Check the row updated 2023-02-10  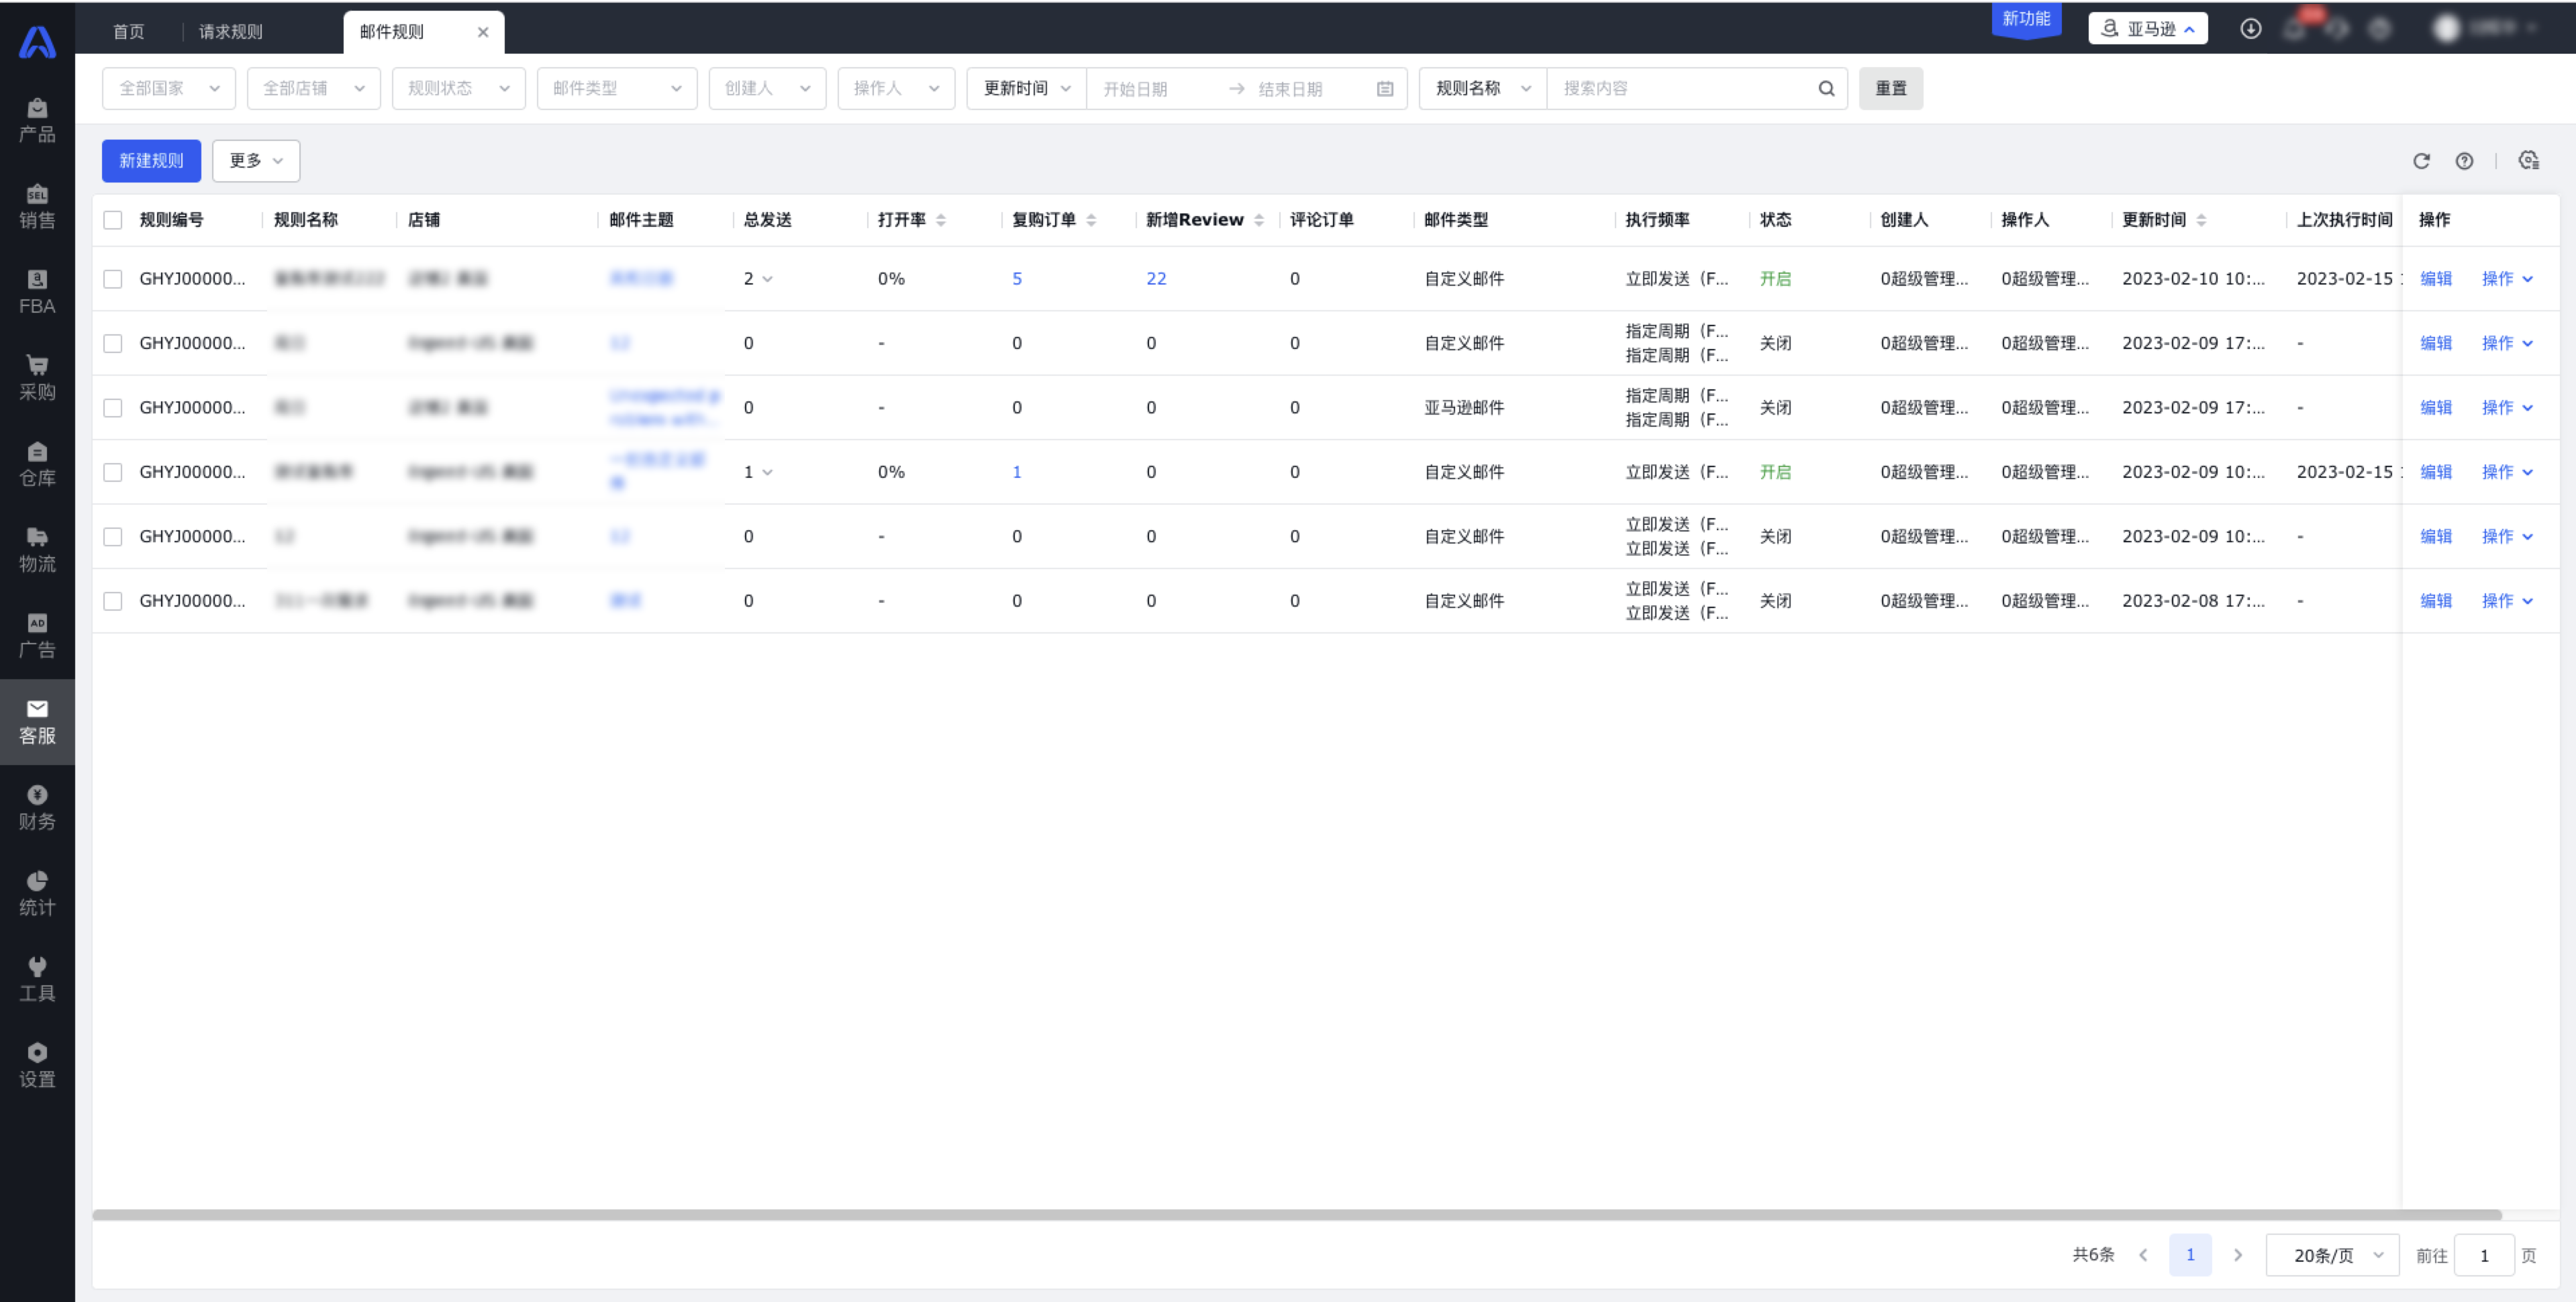pyautogui.click(x=113, y=279)
